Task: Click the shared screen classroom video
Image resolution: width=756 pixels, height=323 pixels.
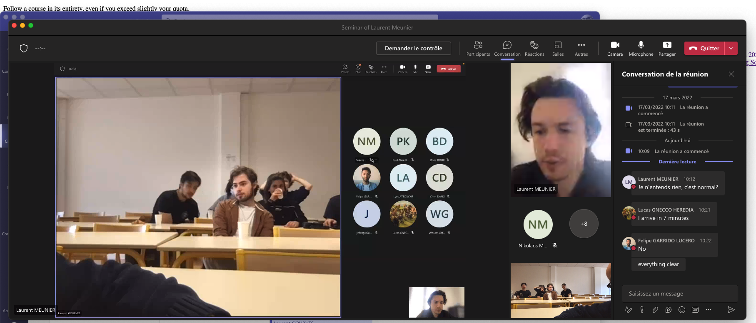Action: click(198, 197)
